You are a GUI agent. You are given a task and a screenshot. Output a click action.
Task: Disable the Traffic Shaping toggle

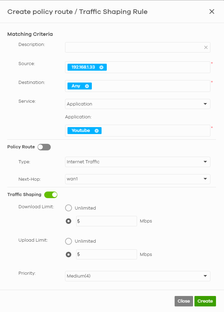click(x=51, y=195)
